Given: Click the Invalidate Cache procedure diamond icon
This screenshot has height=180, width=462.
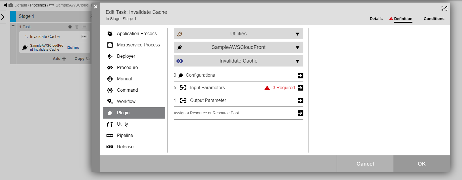Looking at the screenshot, I should coord(180,61).
